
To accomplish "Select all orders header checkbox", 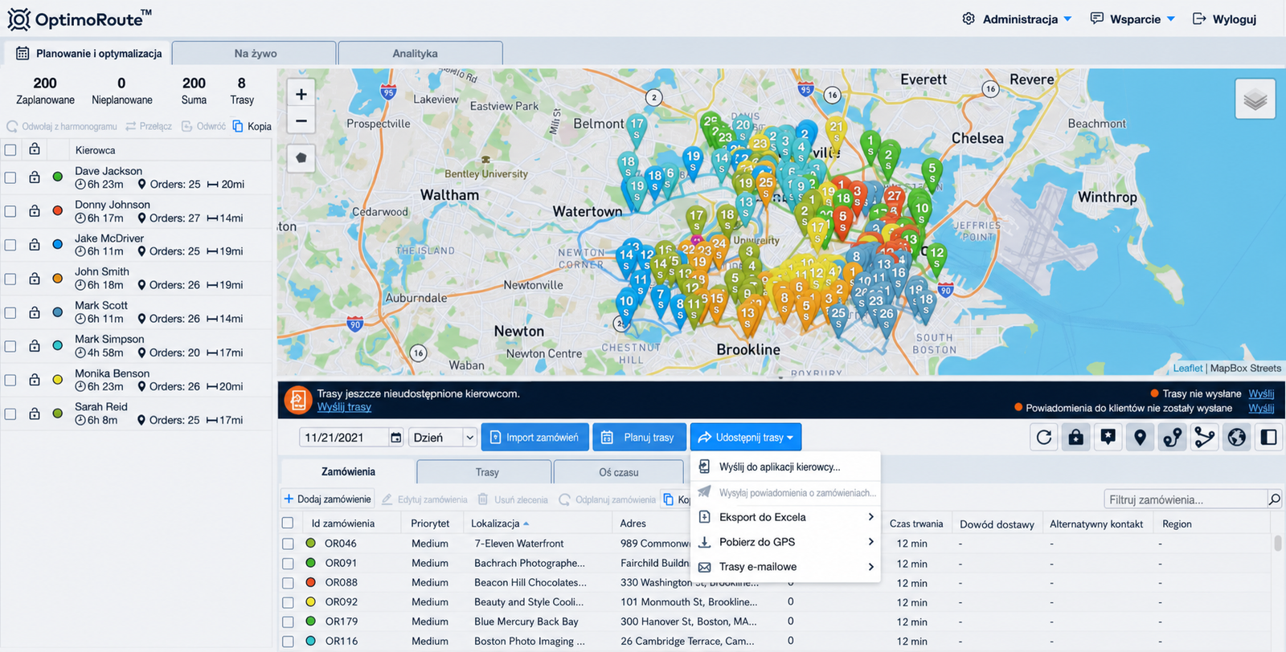I will click(288, 523).
